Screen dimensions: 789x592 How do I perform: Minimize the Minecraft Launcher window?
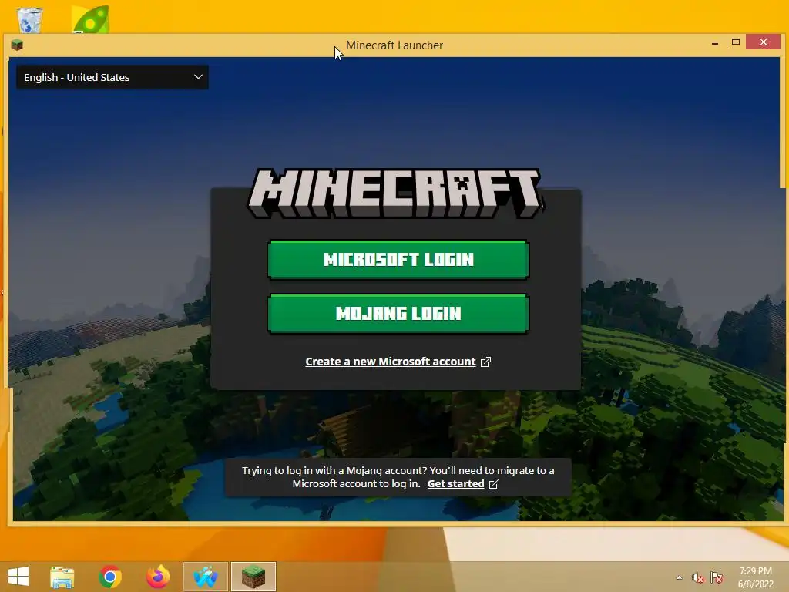[x=715, y=43]
